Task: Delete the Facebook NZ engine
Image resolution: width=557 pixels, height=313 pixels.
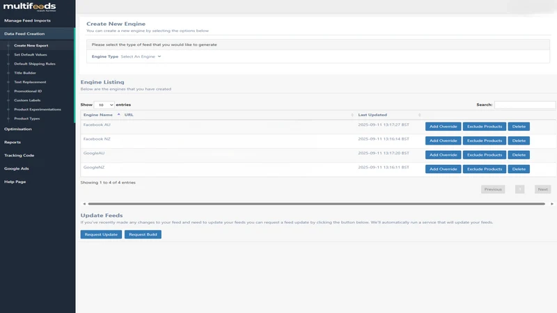Action: (x=519, y=141)
